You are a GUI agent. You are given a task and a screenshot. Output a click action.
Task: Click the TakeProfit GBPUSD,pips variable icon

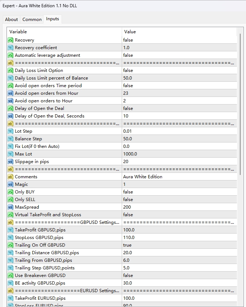coord(11,230)
